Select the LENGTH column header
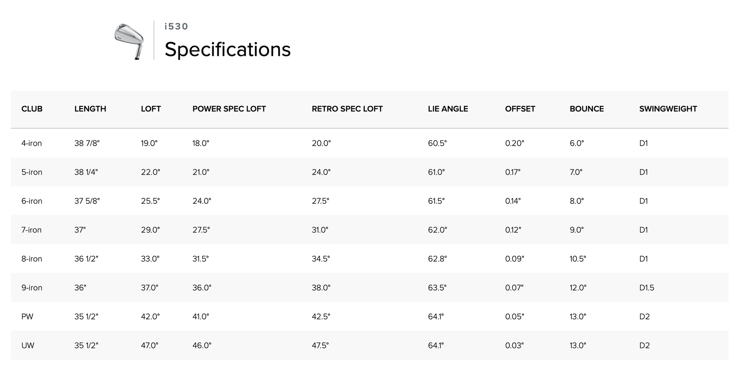Viewport: 732px width, 371px height. (90, 109)
